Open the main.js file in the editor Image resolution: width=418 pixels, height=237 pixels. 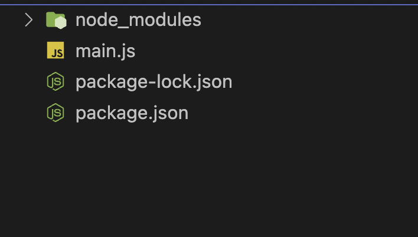[105, 52]
